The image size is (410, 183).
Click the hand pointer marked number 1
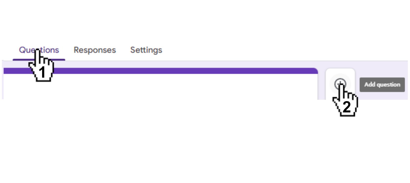[x=41, y=66]
